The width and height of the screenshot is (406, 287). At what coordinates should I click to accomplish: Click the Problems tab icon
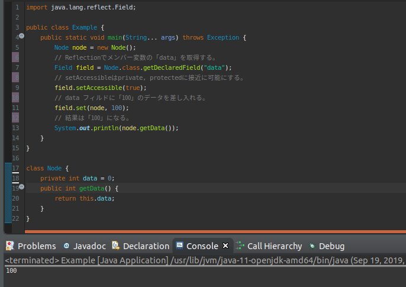pos(10,246)
